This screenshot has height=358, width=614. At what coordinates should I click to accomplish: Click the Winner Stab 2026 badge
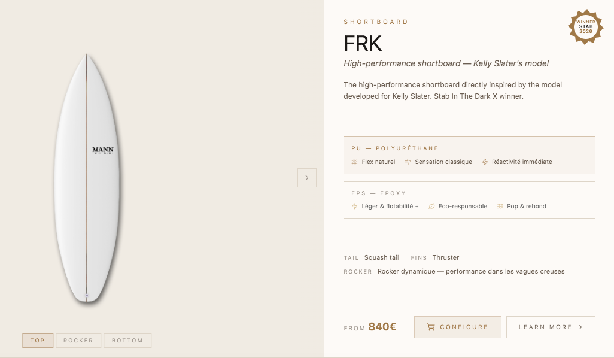pos(585,27)
